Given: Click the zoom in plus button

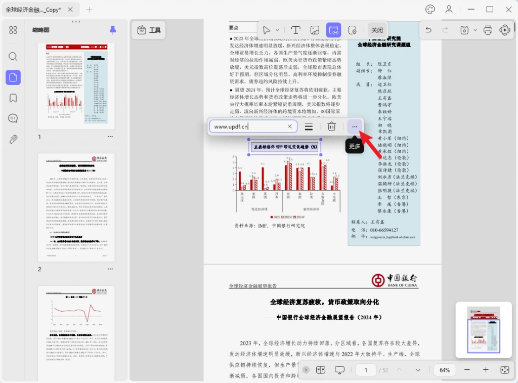Looking at the screenshot, I should [x=486, y=370].
